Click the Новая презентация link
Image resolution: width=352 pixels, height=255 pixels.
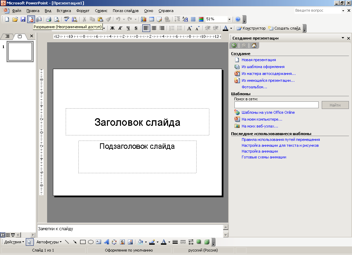(258, 60)
